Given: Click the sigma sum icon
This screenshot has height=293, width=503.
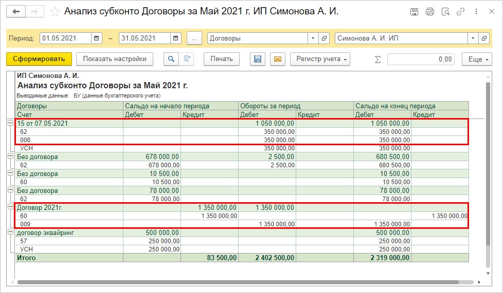Looking at the screenshot, I should 378,59.
